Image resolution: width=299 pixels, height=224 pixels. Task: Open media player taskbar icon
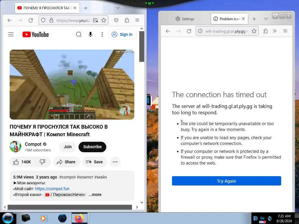coord(44,218)
